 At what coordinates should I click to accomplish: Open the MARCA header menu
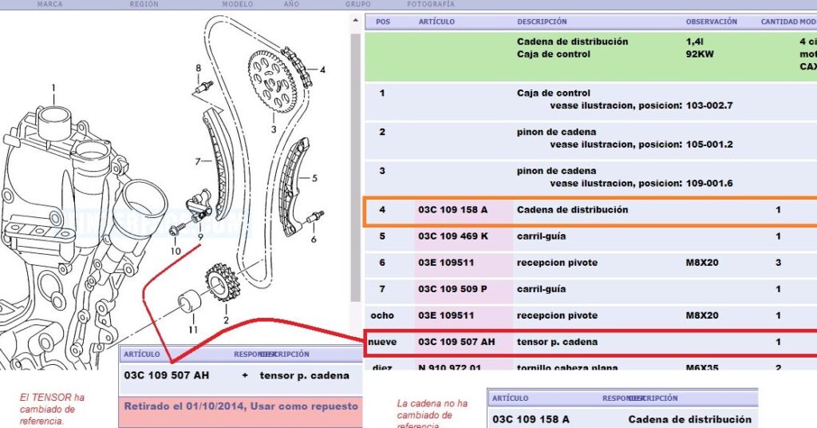click(49, 4)
